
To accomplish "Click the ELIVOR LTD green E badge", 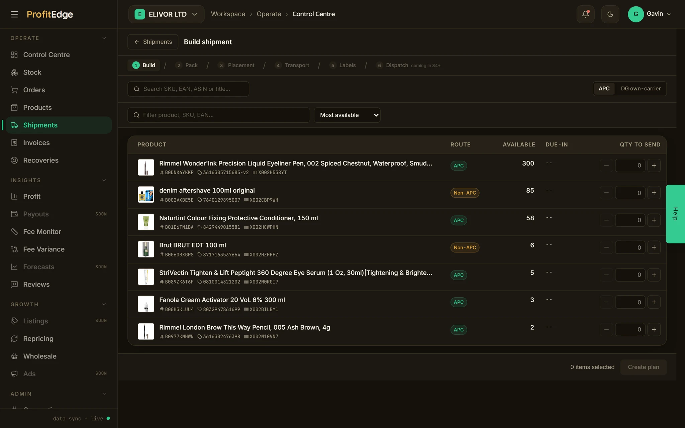I will pyautogui.click(x=139, y=14).
